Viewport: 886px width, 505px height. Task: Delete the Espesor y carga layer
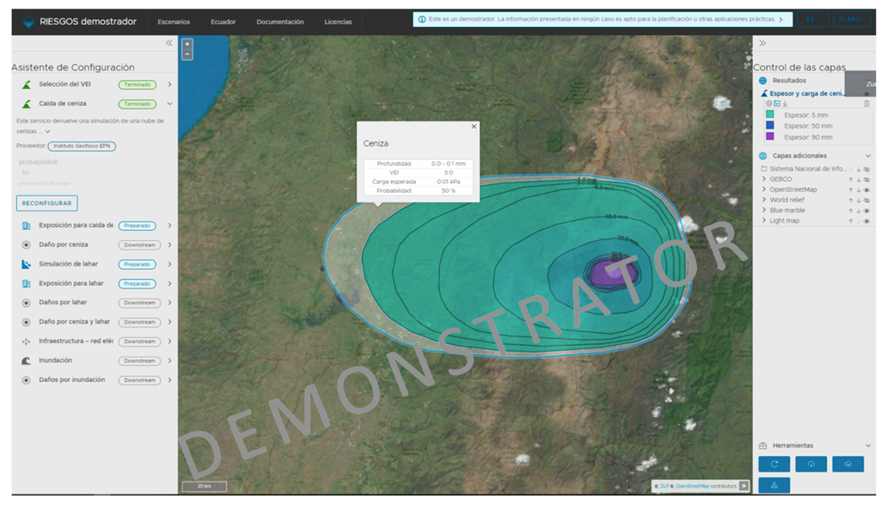click(866, 103)
